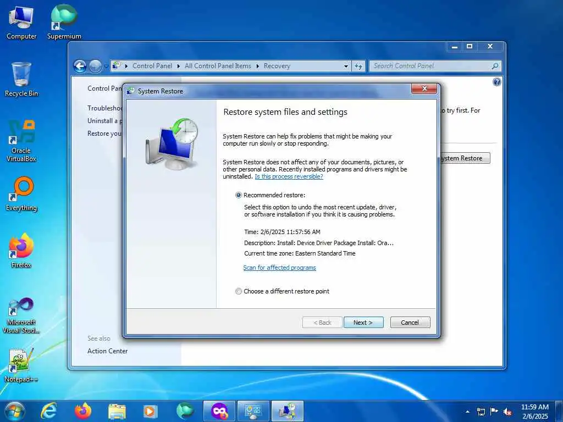Open the taskbar clock showing 11:59 AM
Screen dimensions: 563x422
534,412
